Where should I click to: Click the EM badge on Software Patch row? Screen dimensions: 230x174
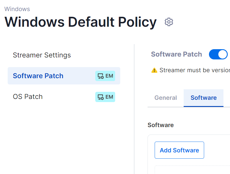pyautogui.click(x=105, y=76)
